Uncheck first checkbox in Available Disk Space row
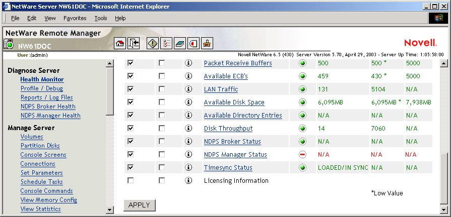The image size is (451, 217). pyautogui.click(x=131, y=102)
